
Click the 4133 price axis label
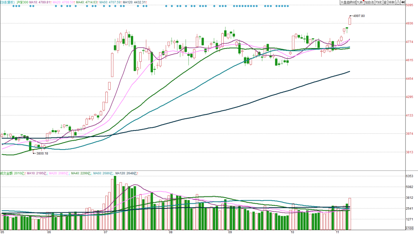click(409, 115)
